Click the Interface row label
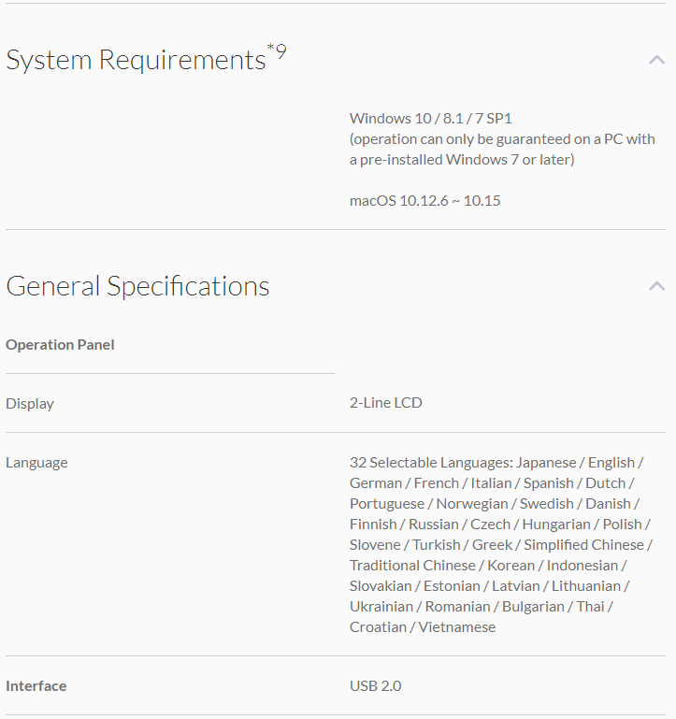Viewport: 676px width, 719px height. pos(36,686)
